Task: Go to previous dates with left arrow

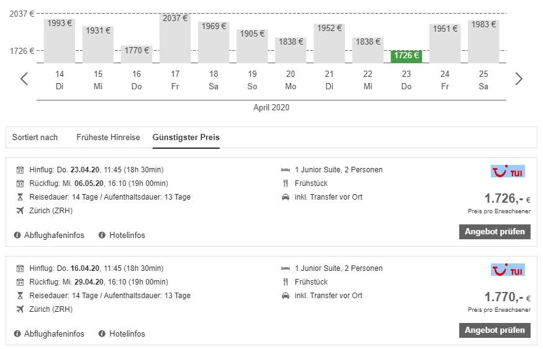Action: 24,79
